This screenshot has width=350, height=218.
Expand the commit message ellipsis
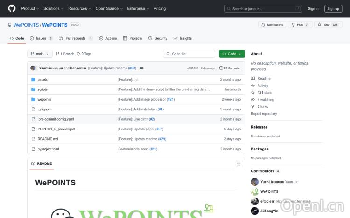[141, 68]
